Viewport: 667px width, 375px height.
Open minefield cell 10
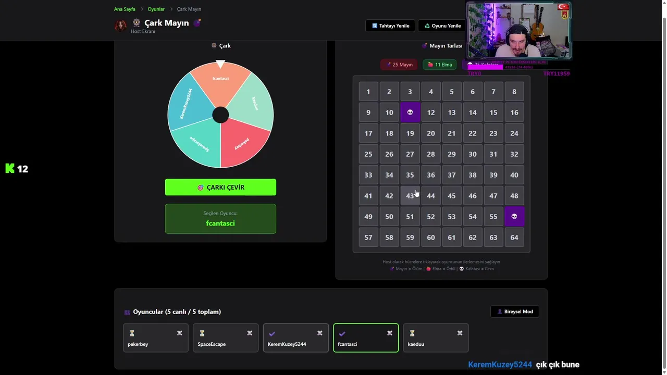click(x=389, y=113)
